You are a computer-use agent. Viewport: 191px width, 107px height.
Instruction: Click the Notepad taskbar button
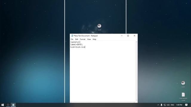(x=13, y=105)
